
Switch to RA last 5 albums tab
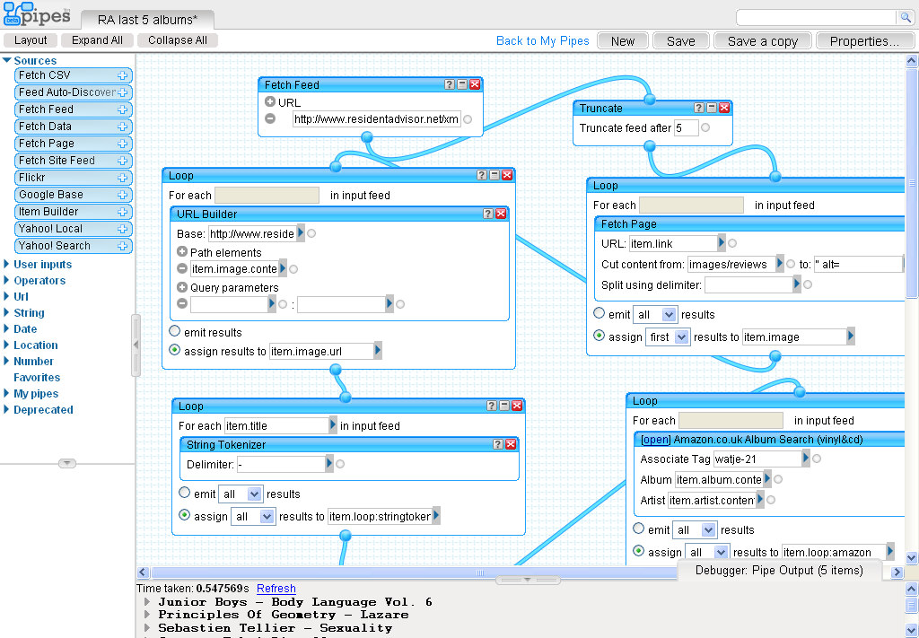tap(148, 20)
